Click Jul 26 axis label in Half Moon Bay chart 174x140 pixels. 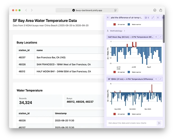point(134,67)
